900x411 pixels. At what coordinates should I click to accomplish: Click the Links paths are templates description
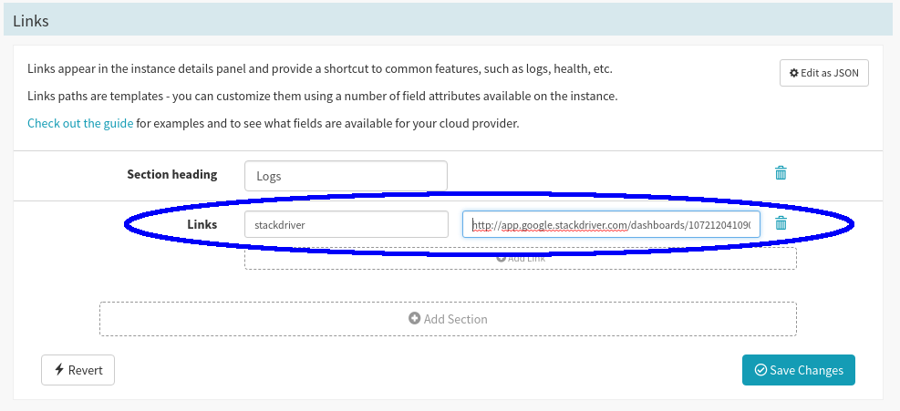pyautogui.click(x=323, y=96)
